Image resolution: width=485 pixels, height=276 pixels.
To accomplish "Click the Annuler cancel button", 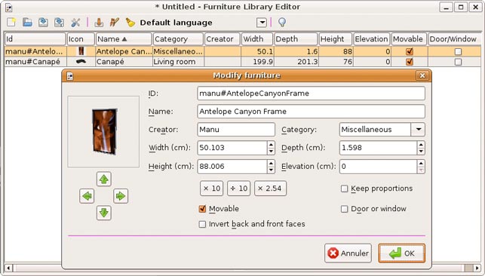I will click(348, 253).
